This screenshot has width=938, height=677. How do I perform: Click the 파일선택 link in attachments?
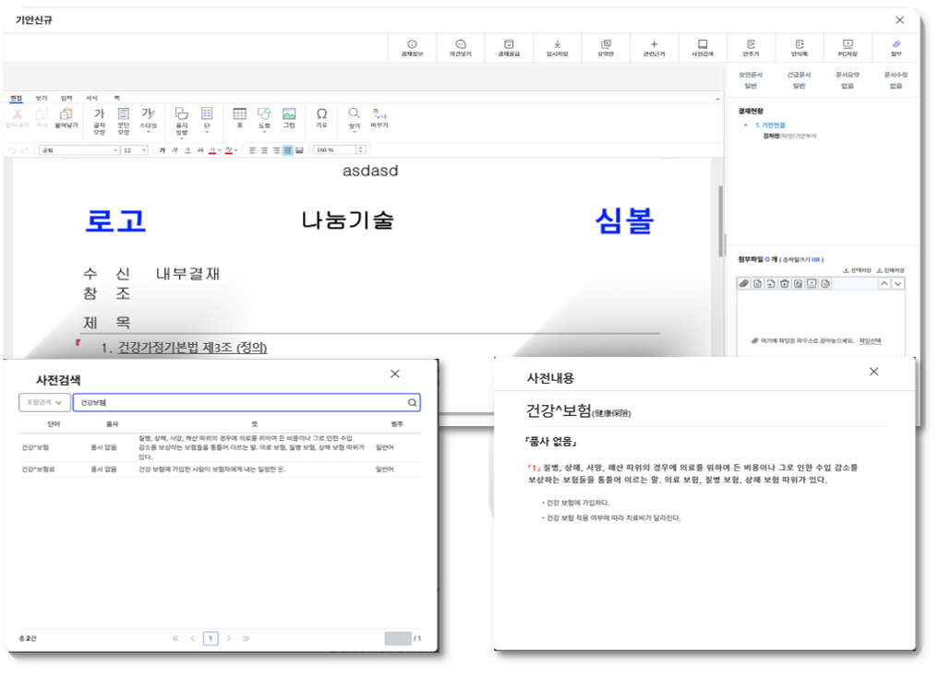point(869,340)
